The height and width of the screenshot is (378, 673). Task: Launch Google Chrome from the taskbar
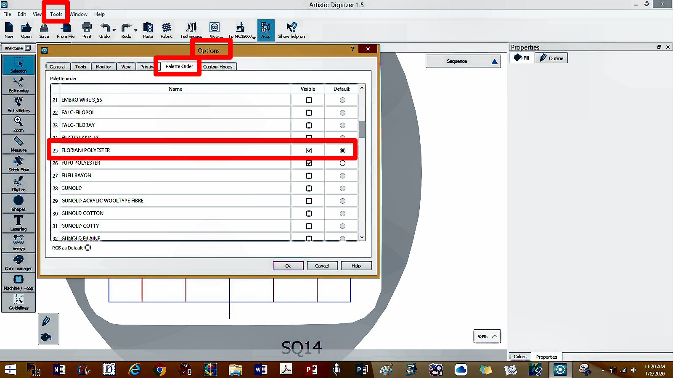tap(160, 370)
